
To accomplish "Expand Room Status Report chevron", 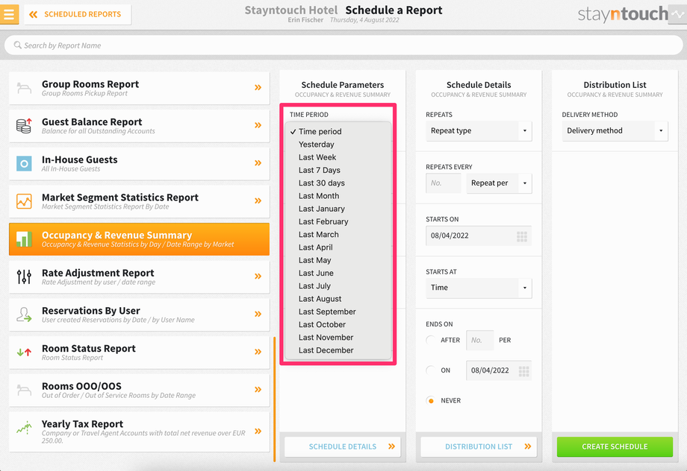I will [258, 352].
